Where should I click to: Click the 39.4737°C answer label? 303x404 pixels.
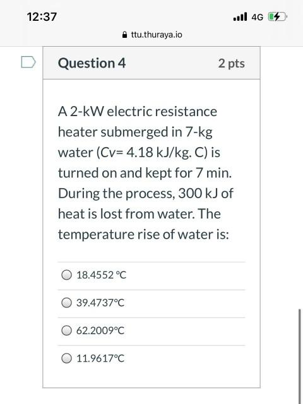pos(100,303)
